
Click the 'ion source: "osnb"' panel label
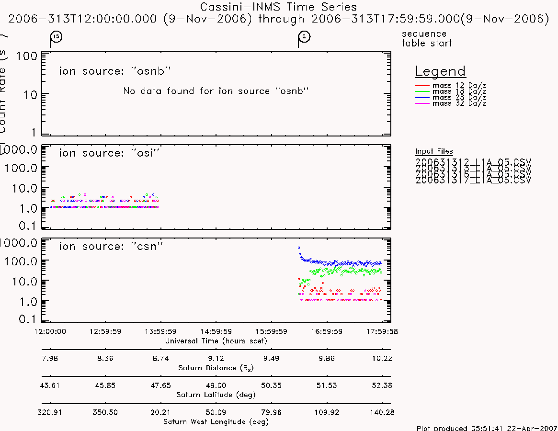pyautogui.click(x=114, y=71)
